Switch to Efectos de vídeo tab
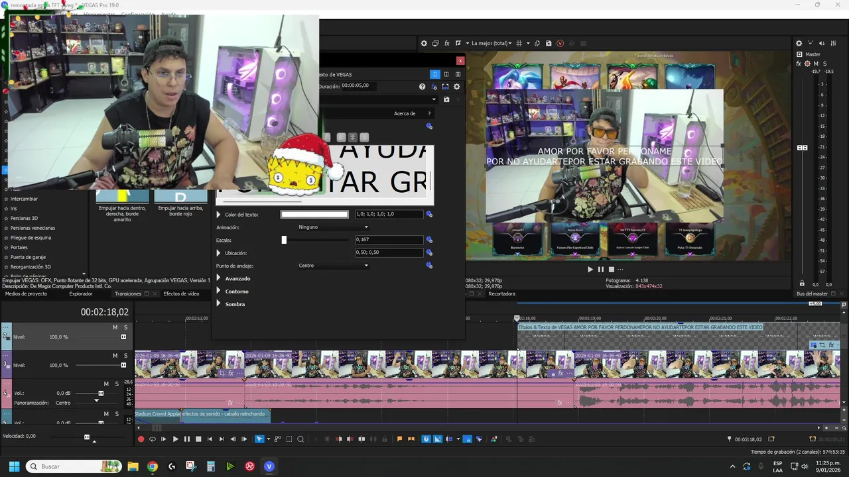Image resolution: width=849 pixels, height=477 pixels. coord(181,293)
